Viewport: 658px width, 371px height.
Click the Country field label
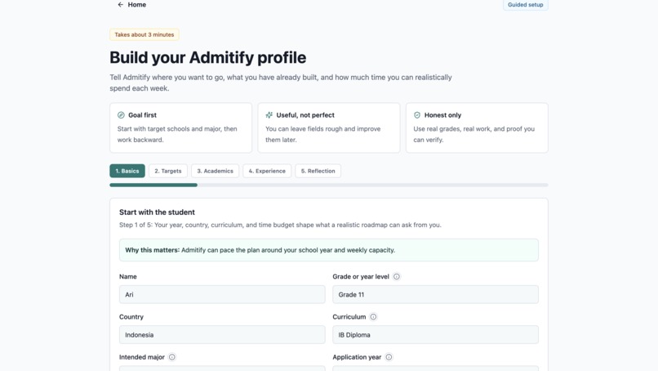tap(131, 317)
